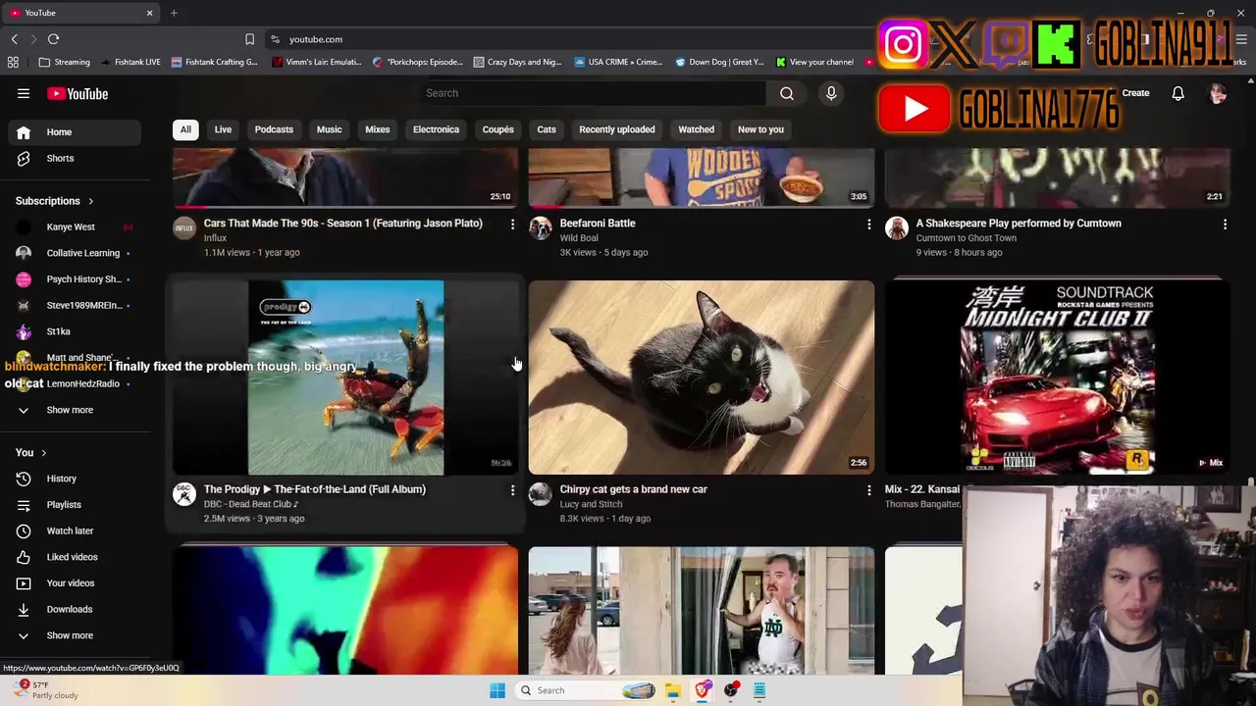Viewport: 1256px width, 706px height.
Task: Open options for The Prodigy album video
Action: pos(512,489)
